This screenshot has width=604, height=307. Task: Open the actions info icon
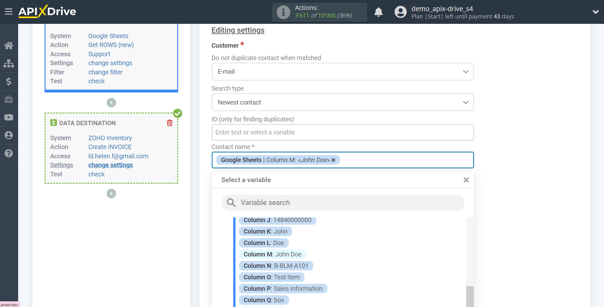point(283,12)
